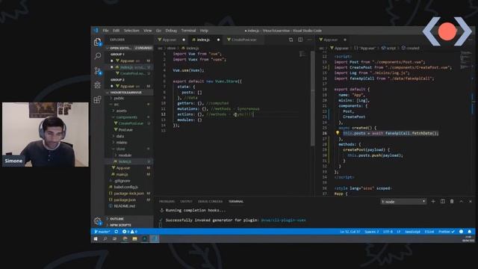Click the synchronize changes icon in status bar
Screen dimensions: 478x269
click(117, 232)
